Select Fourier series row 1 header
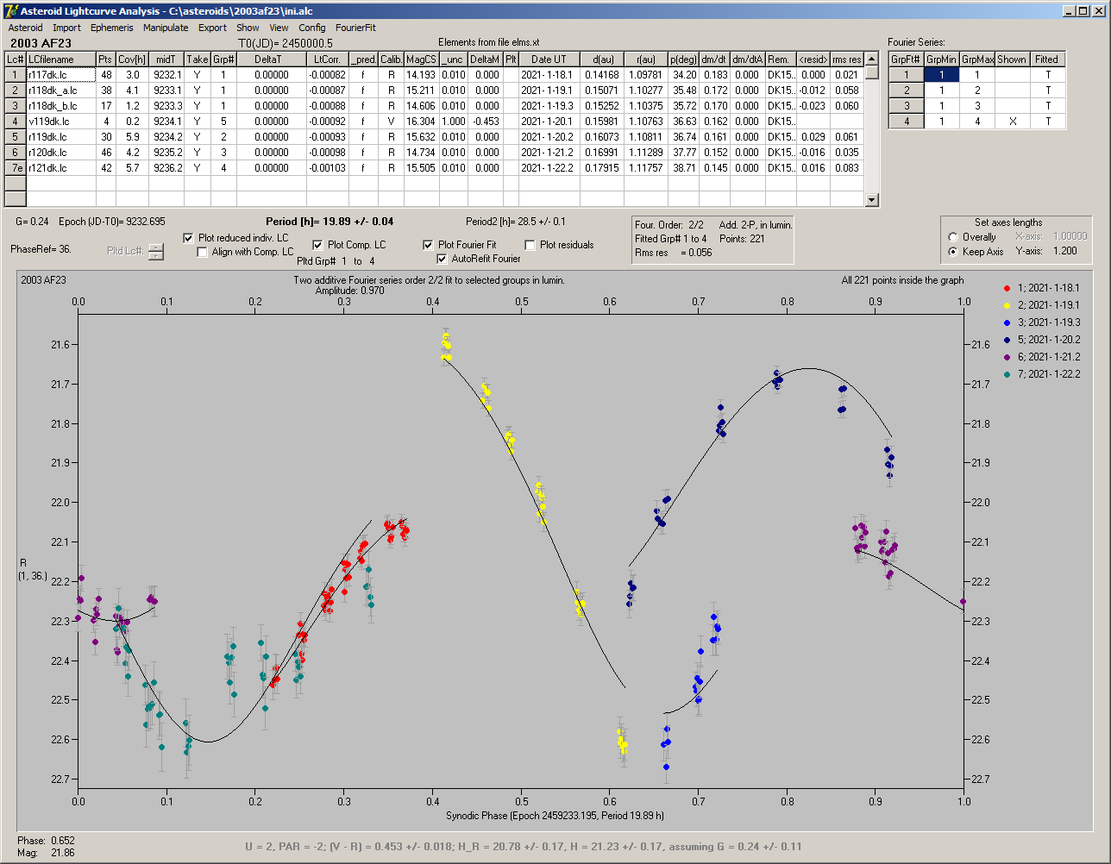Screen dimensions: 1111x864 [x=906, y=75]
